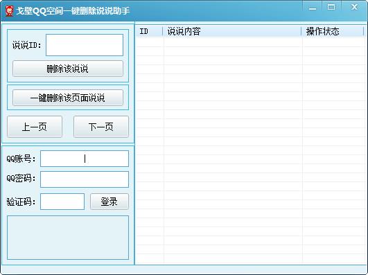Click the 删除该说说 button
368x275 pixels.
click(x=68, y=69)
